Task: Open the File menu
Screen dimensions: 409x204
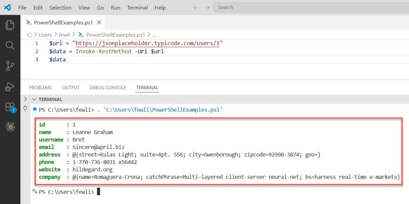Action: [22, 8]
